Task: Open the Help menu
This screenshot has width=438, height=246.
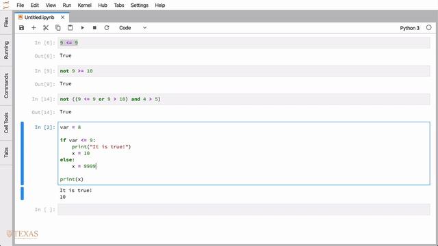Action: click(x=160, y=5)
